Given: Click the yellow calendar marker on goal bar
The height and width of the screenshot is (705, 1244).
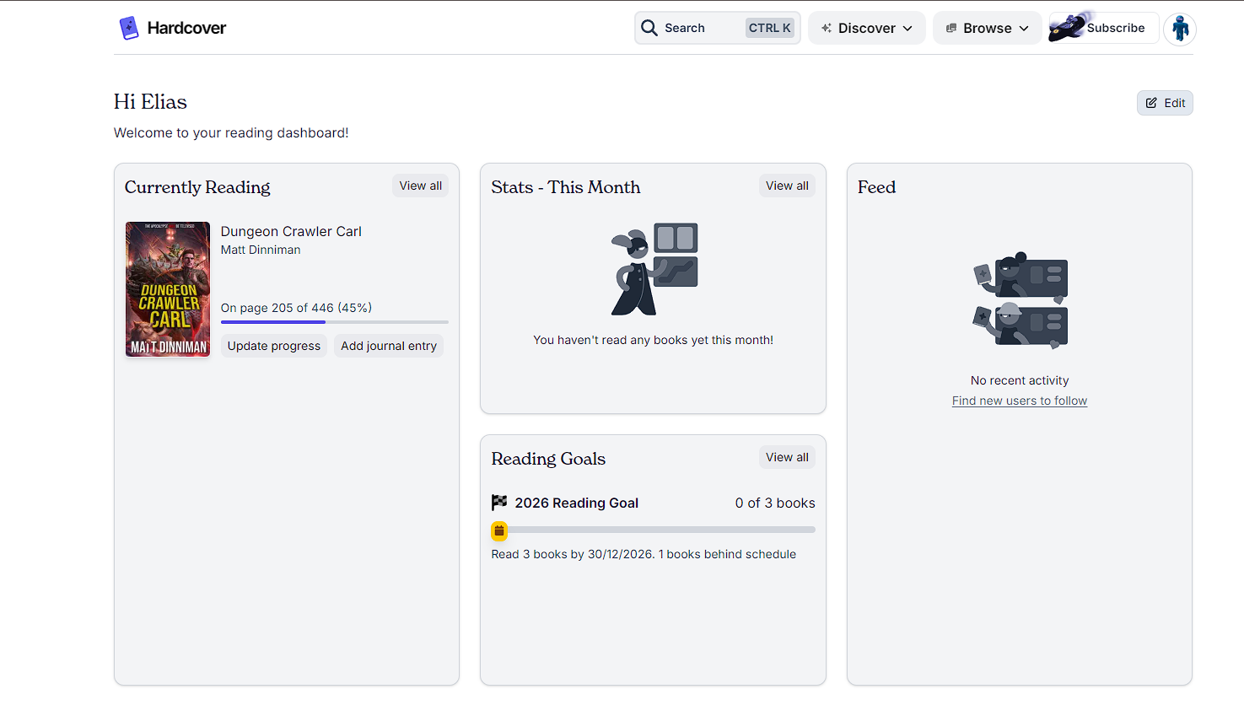Looking at the screenshot, I should point(499,530).
